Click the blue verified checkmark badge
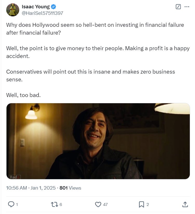The height and width of the screenshot is (214, 195). pos(53,7)
